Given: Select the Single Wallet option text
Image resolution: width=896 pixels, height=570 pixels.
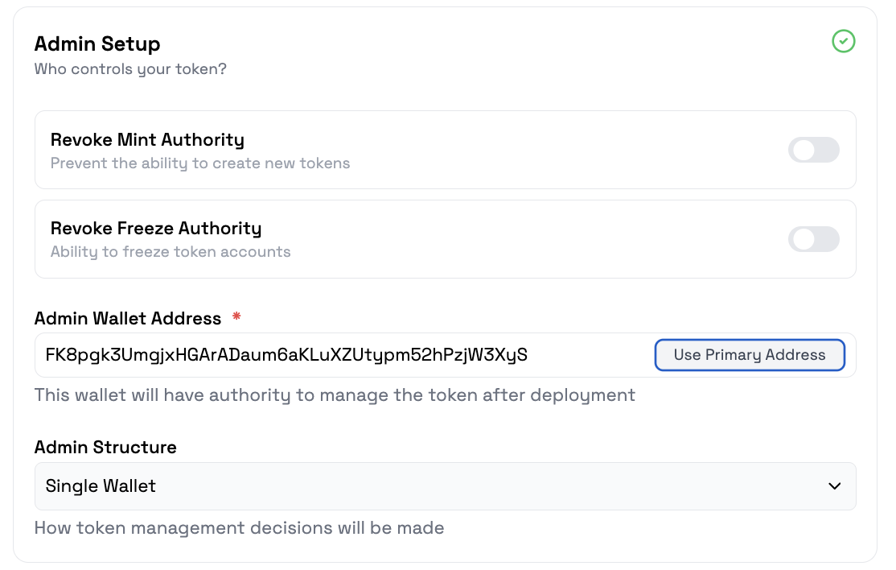Looking at the screenshot, I should pos(101,486).
